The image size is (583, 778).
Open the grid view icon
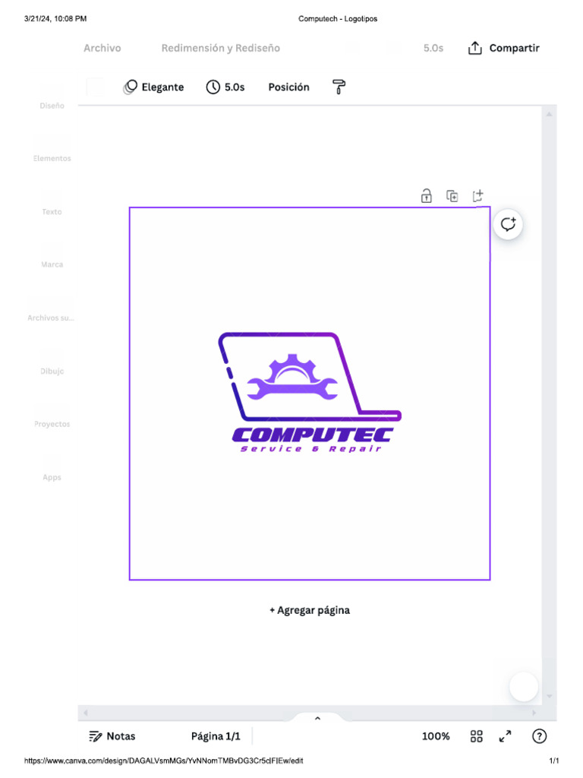point(477,736)
